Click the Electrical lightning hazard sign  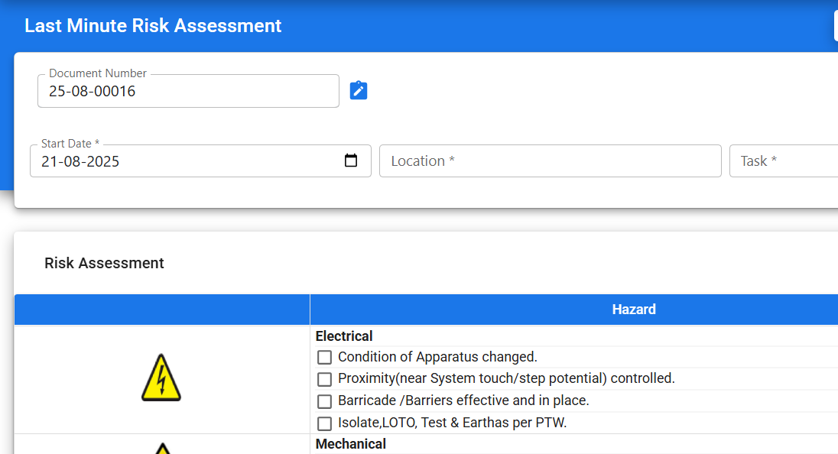pos(161,378)
